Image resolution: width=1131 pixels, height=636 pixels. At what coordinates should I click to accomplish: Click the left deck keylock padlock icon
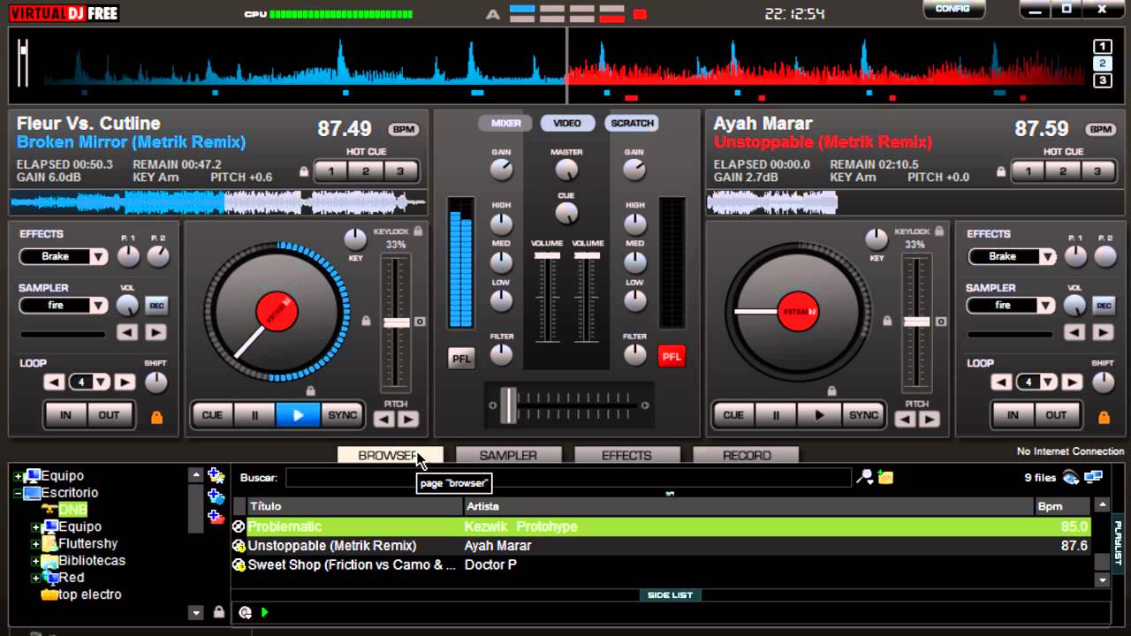418,231
